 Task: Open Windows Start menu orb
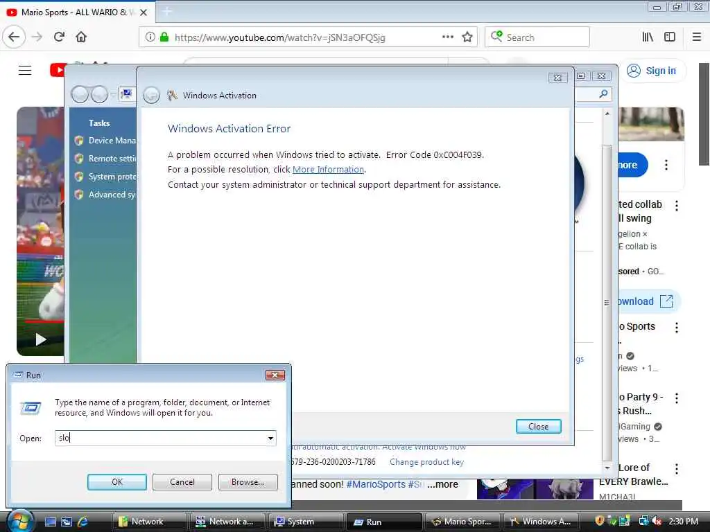point(19,522)
